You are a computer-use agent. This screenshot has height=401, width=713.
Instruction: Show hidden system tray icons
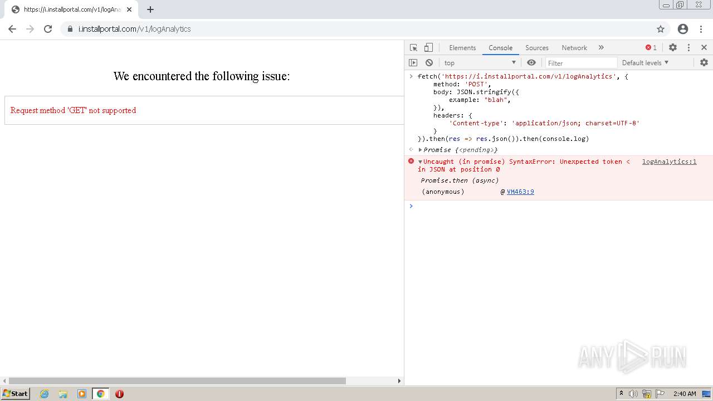621,394
